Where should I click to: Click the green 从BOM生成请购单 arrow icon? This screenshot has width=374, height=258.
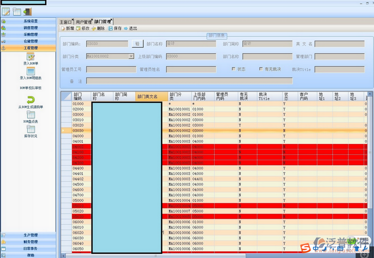(31, 99)
